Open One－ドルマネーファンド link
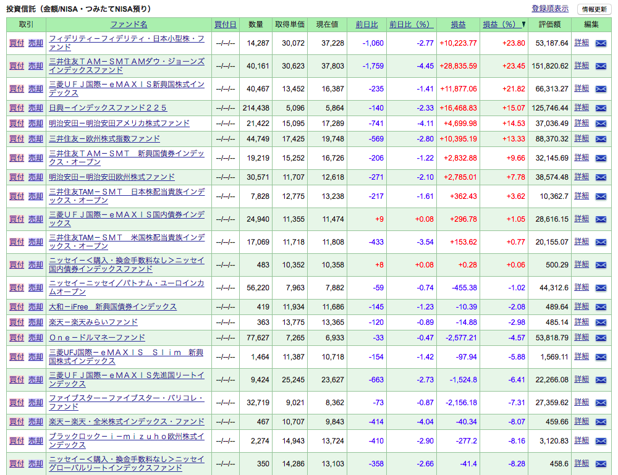The width and height of the screenshot is (618, 475). (x=97, y=337)
